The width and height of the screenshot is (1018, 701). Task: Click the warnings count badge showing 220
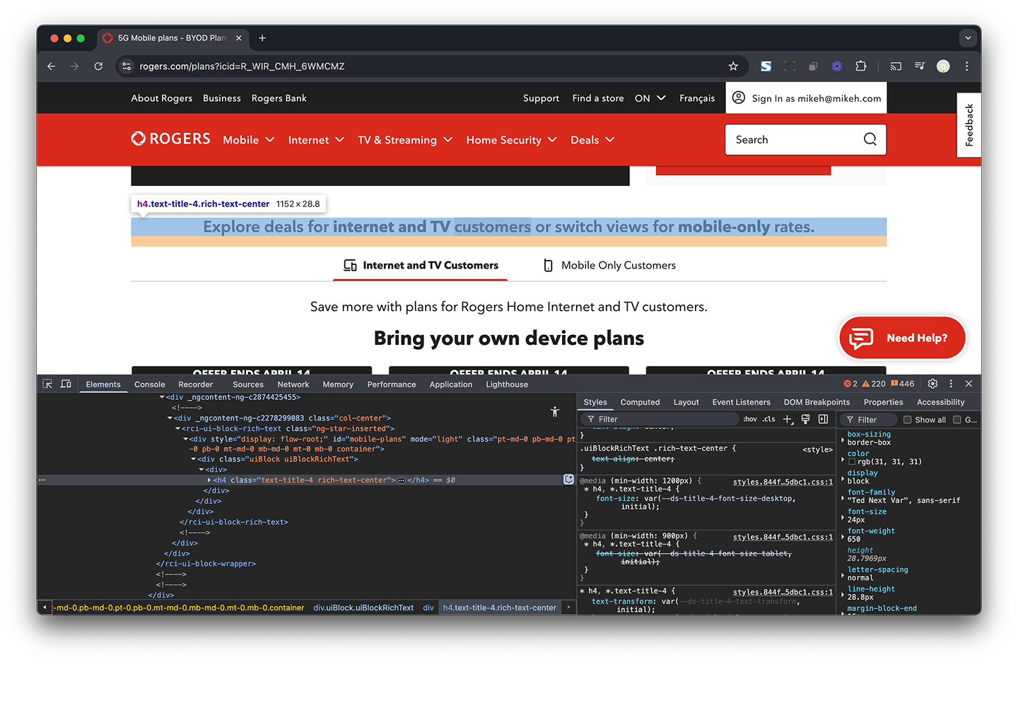[x=874, y=384]
